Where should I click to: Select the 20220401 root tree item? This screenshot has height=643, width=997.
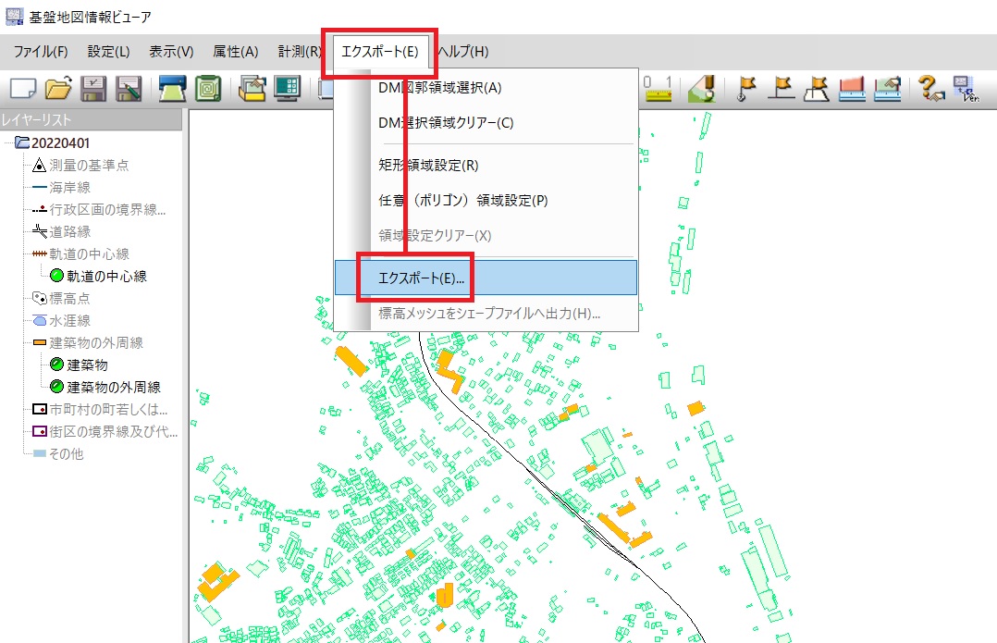(60, 143)
